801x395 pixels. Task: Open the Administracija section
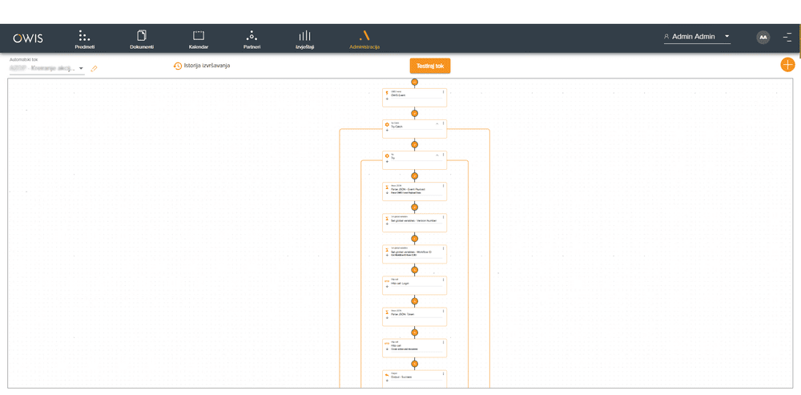[364, 39]
